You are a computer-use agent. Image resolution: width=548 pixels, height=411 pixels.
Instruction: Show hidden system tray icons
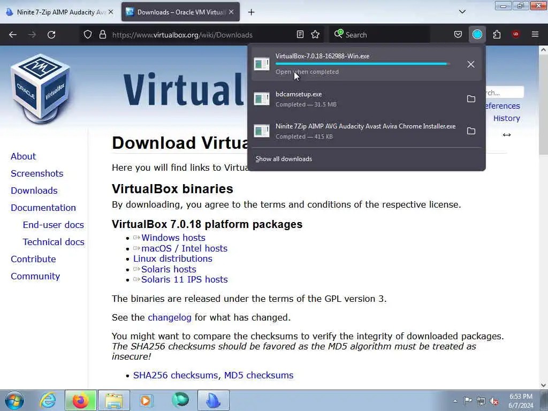(x=455, y=401)
